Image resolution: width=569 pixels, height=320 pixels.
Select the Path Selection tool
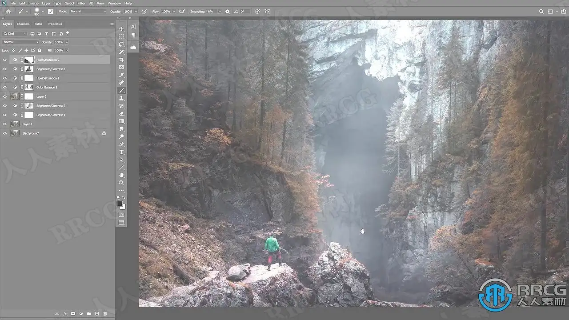click(121, 160)
